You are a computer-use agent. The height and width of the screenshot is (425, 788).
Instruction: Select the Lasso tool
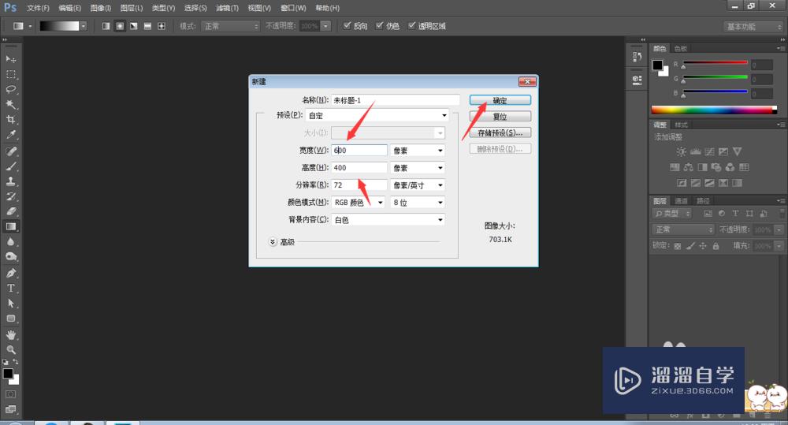(10, 89)
